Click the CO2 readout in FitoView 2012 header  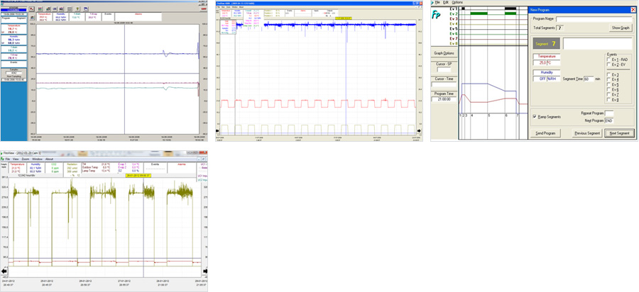pyautogui.click(x=54, y=168)
